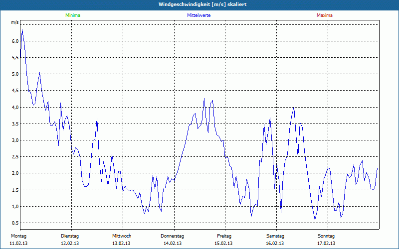The width and height of the screenshot is (399, 249).
Task: Click the 2,5 y-axis value
Action: click(x=15, y=157)
